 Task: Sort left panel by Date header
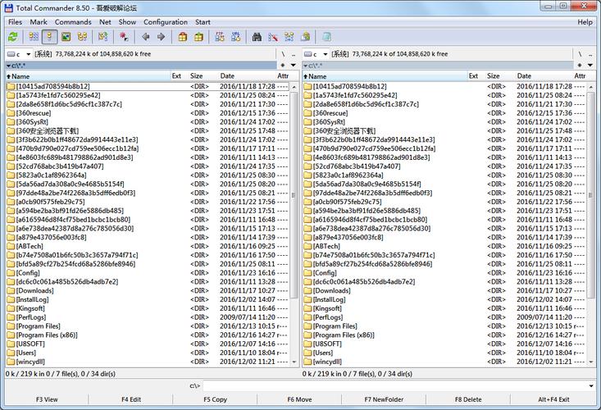[x=247, y=76]
